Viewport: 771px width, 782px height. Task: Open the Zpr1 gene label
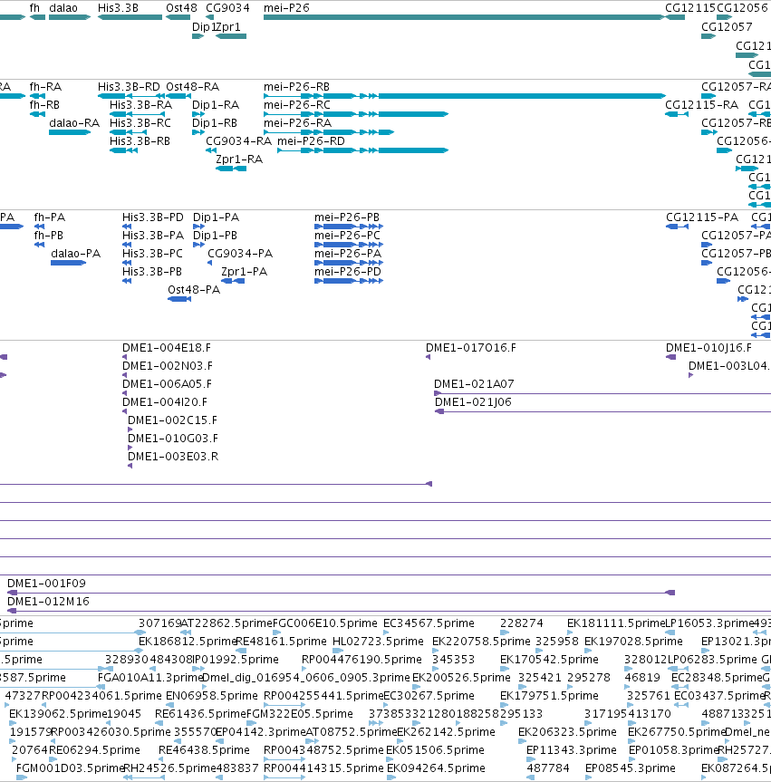pos(228,27)
